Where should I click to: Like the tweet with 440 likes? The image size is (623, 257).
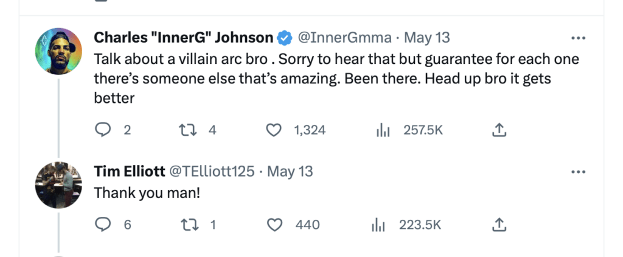click(x=275, y=225)
